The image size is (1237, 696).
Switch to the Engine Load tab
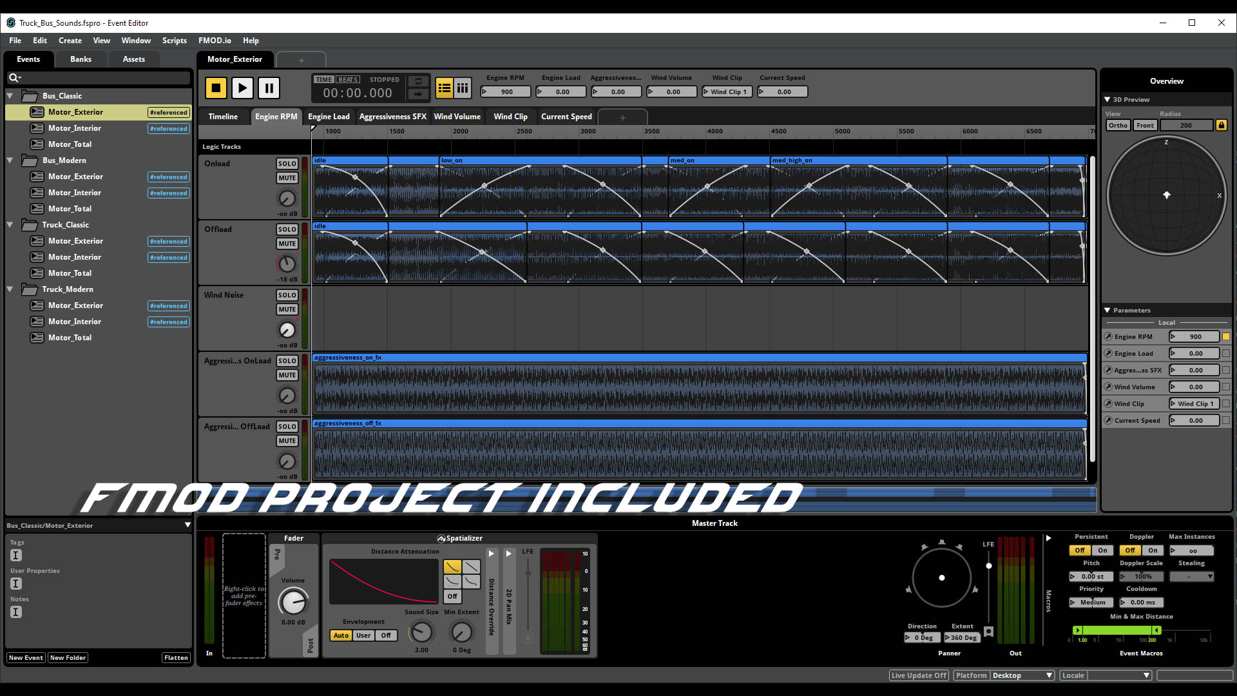pos(329,117)
